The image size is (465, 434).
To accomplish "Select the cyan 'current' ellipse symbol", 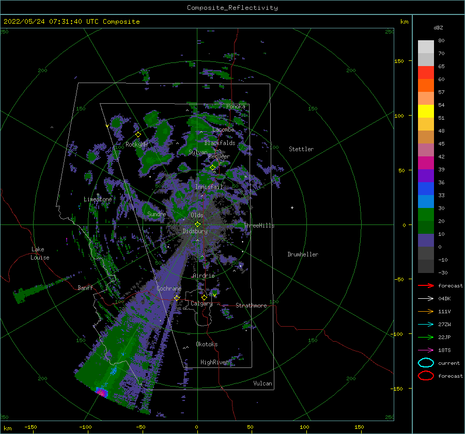I will tap(426, 363).
